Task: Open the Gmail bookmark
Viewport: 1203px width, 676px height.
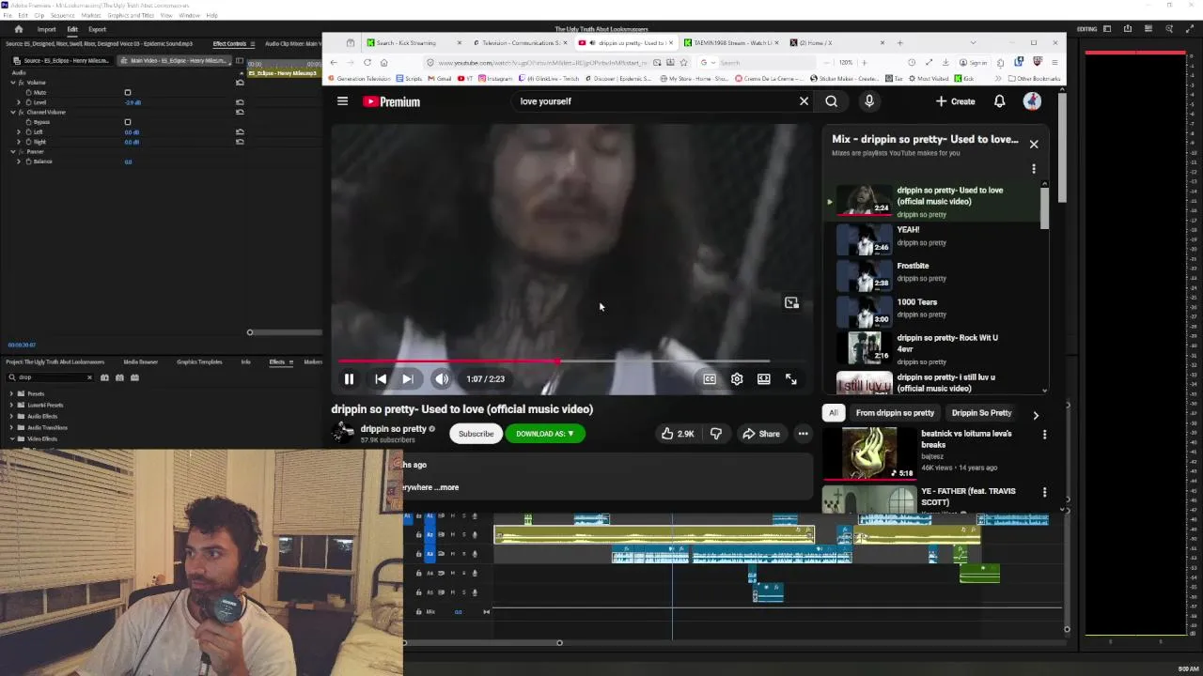Action: [x=442, y=79]
